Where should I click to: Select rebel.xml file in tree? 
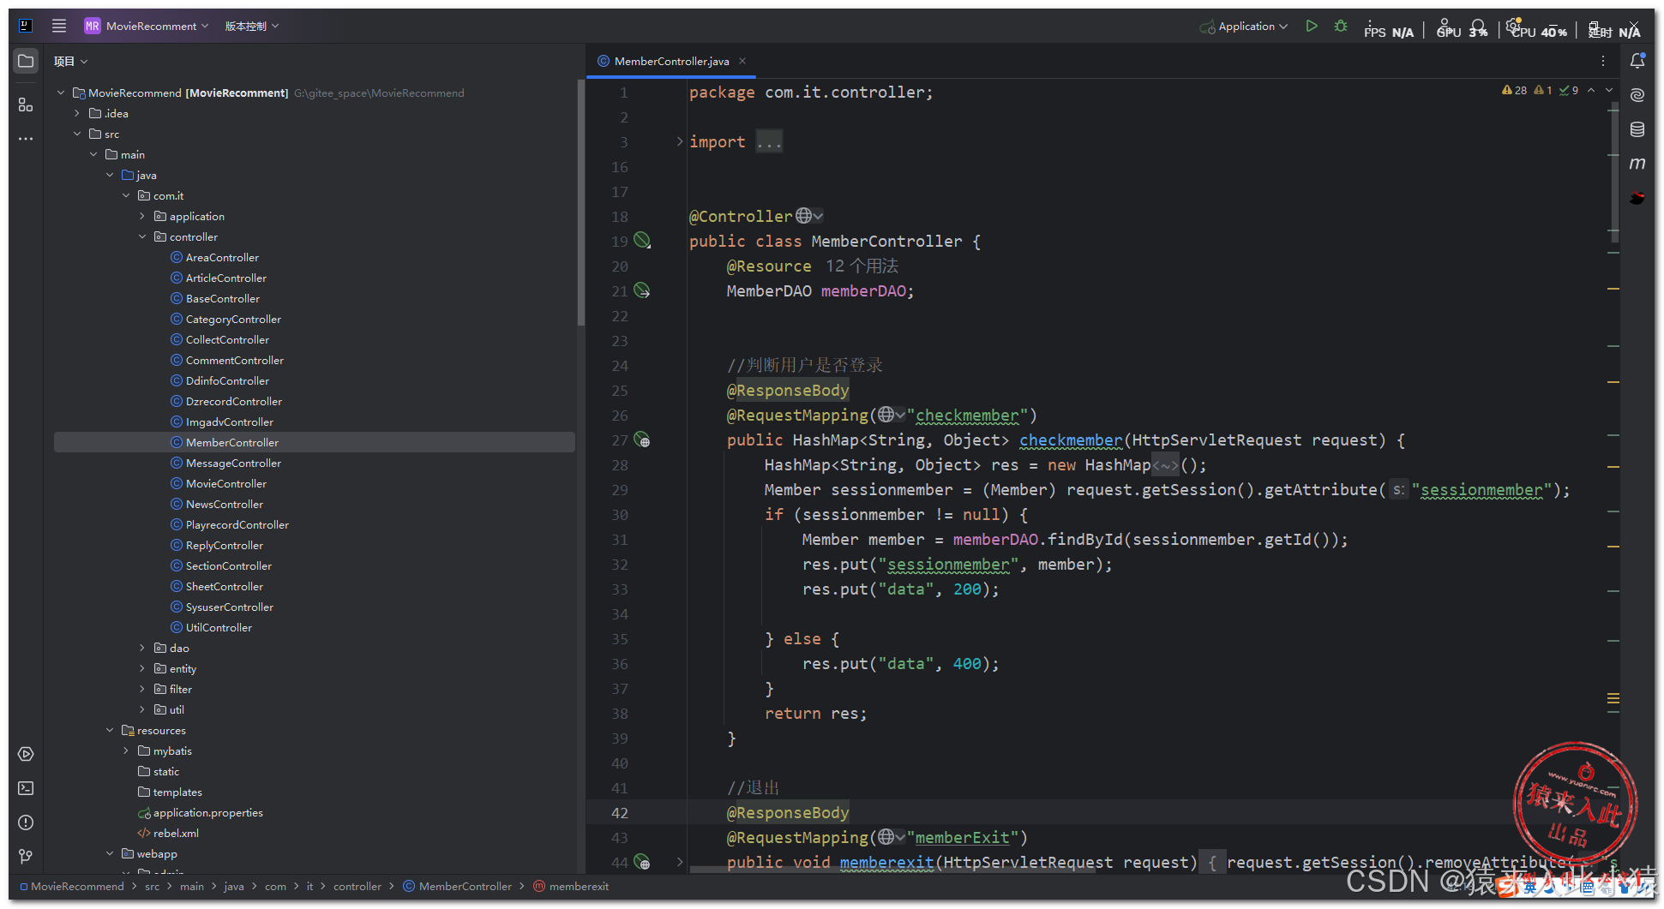[x=176, y=833]
